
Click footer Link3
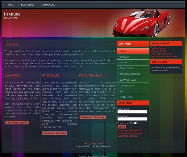point(100,144)
